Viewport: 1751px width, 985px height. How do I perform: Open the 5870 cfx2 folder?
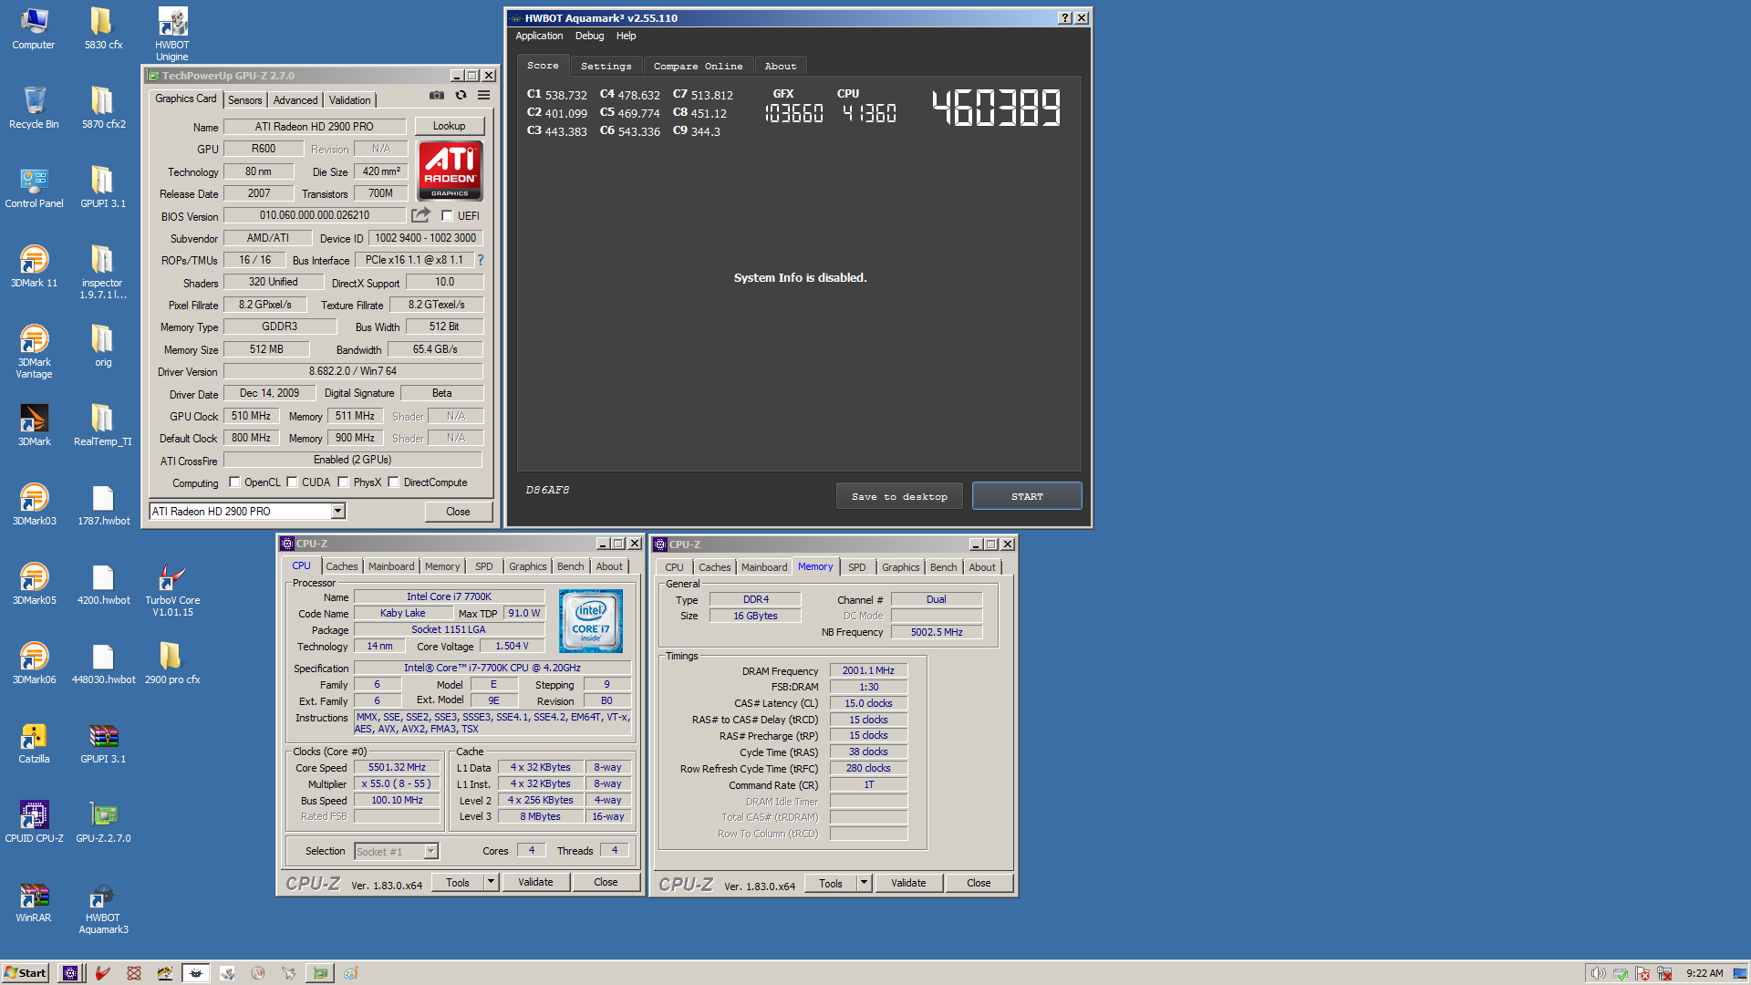click(103, 108)
